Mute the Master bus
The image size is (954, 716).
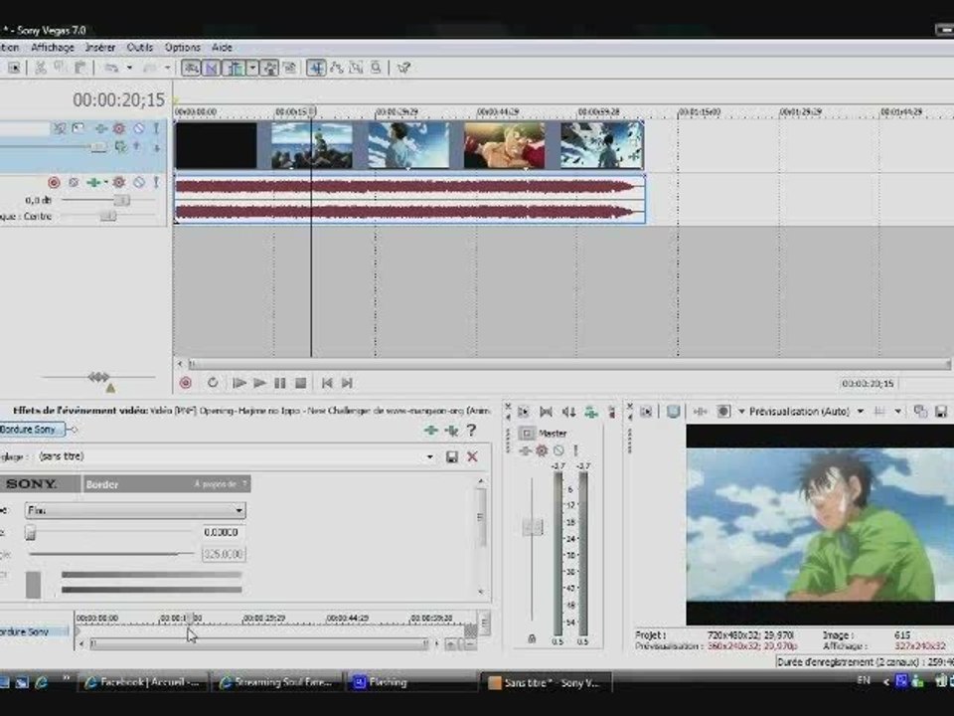(558, 450)
